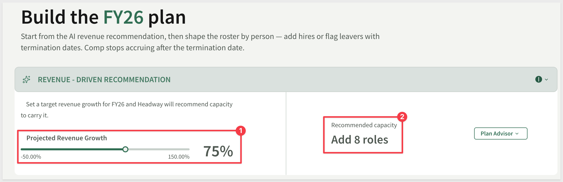Screen dimensions: 563x182
Task: Open the Plan Advisor dropdown
Action: click(x=501, y=133)
